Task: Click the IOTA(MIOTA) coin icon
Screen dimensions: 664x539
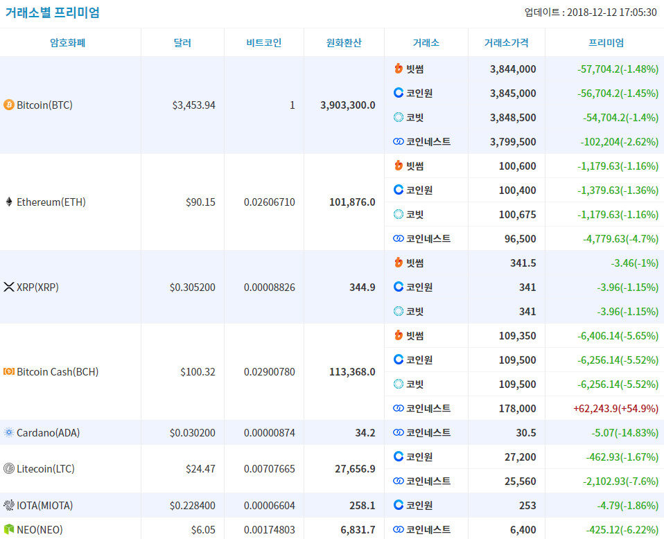Action: (9, 504)
